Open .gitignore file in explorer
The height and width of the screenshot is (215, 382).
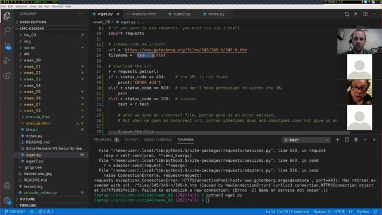[x=33, y=167]
